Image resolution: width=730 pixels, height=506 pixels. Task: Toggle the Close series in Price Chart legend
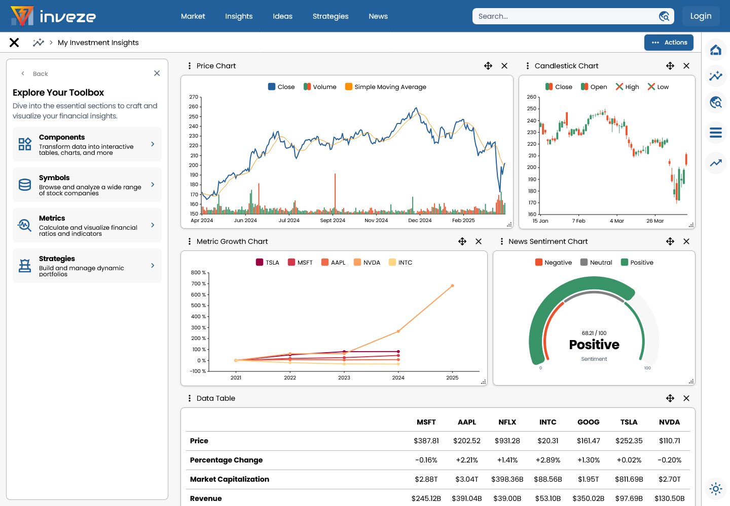[x=281, y=87]
